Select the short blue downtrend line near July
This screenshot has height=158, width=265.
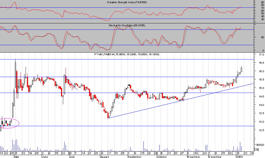point(71,82)
